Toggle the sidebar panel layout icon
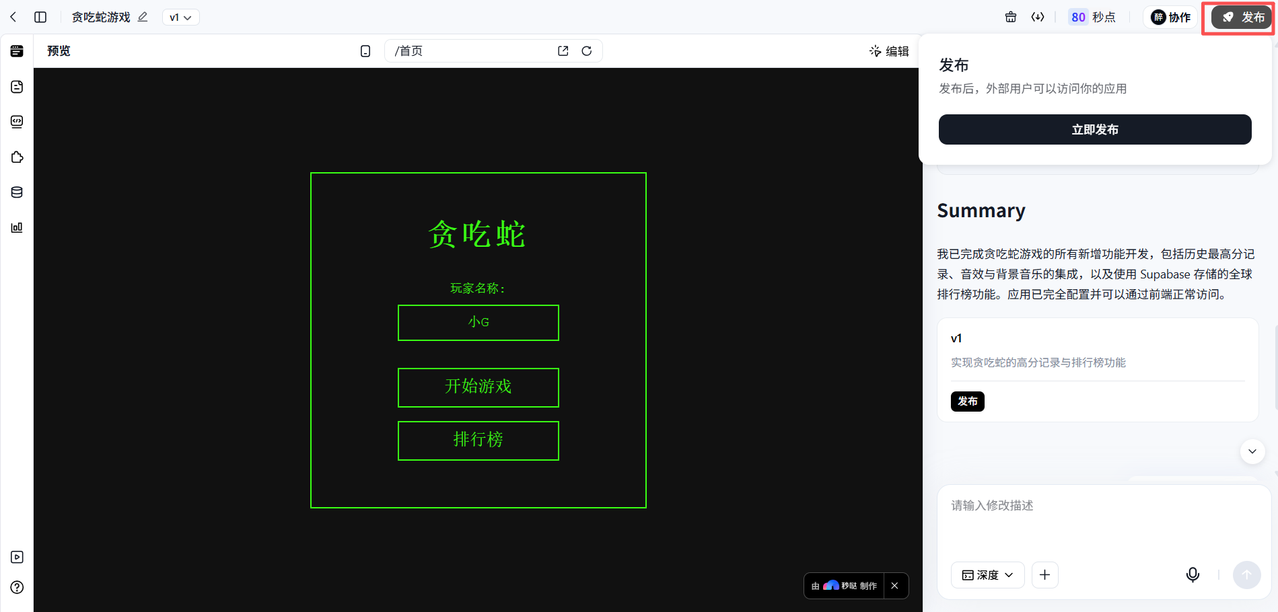The height and width of the screenshot is (612, 1278). [40, 17]
